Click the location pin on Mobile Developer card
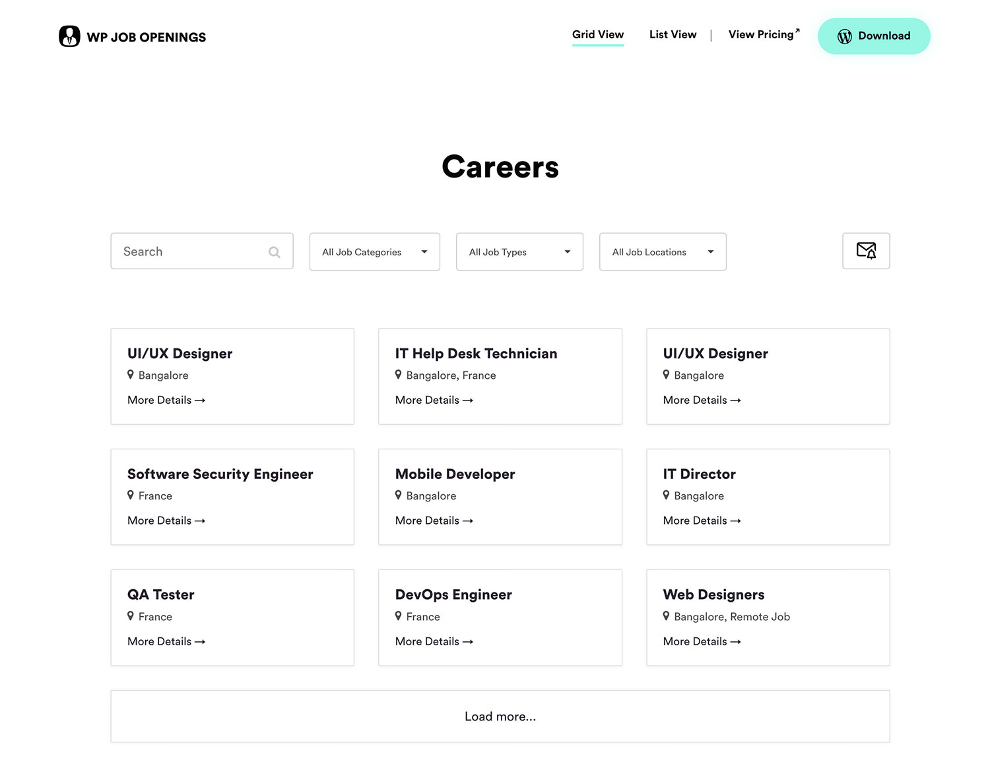This screenshot has width=990, height=768. click(398, 495)
